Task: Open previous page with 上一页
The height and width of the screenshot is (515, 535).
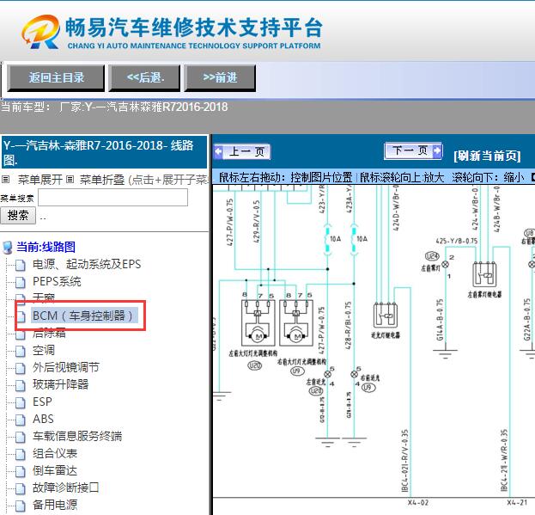Action: [x=242, y=151]
